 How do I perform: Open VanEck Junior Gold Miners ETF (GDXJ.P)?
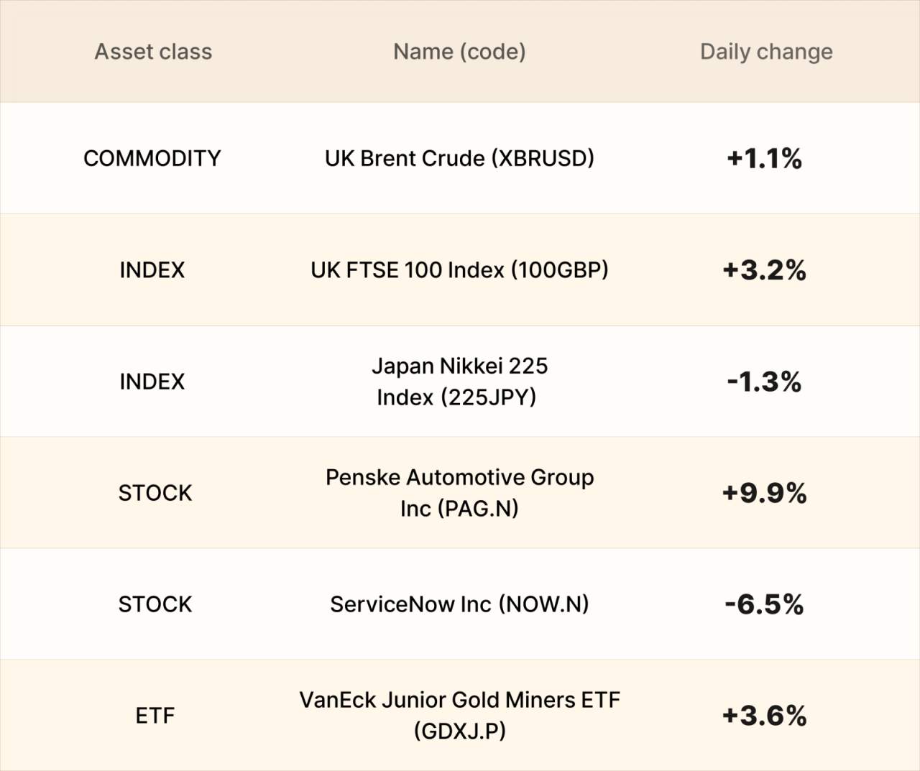(459, 716)
